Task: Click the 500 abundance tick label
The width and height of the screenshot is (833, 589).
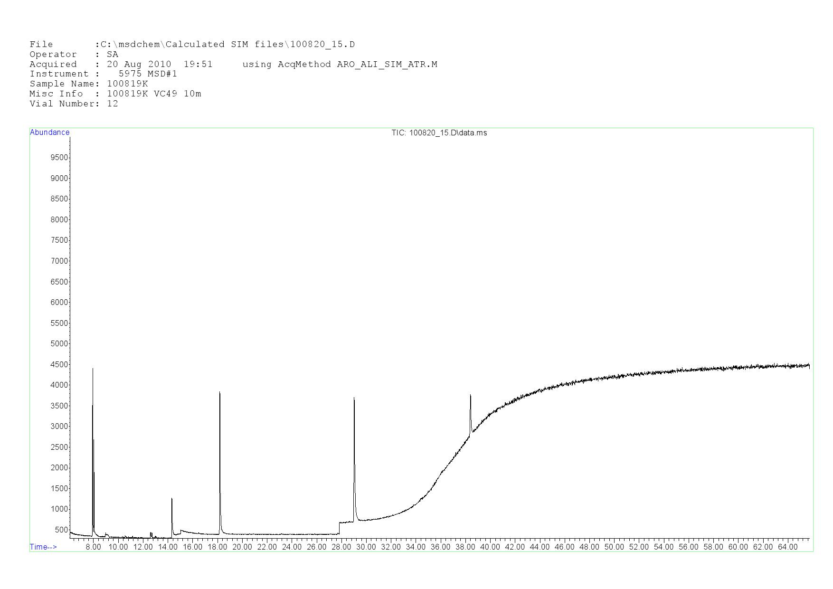Action: click(61, 530)
